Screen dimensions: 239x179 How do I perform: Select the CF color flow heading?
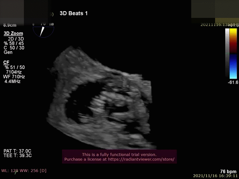pos(6,62)
